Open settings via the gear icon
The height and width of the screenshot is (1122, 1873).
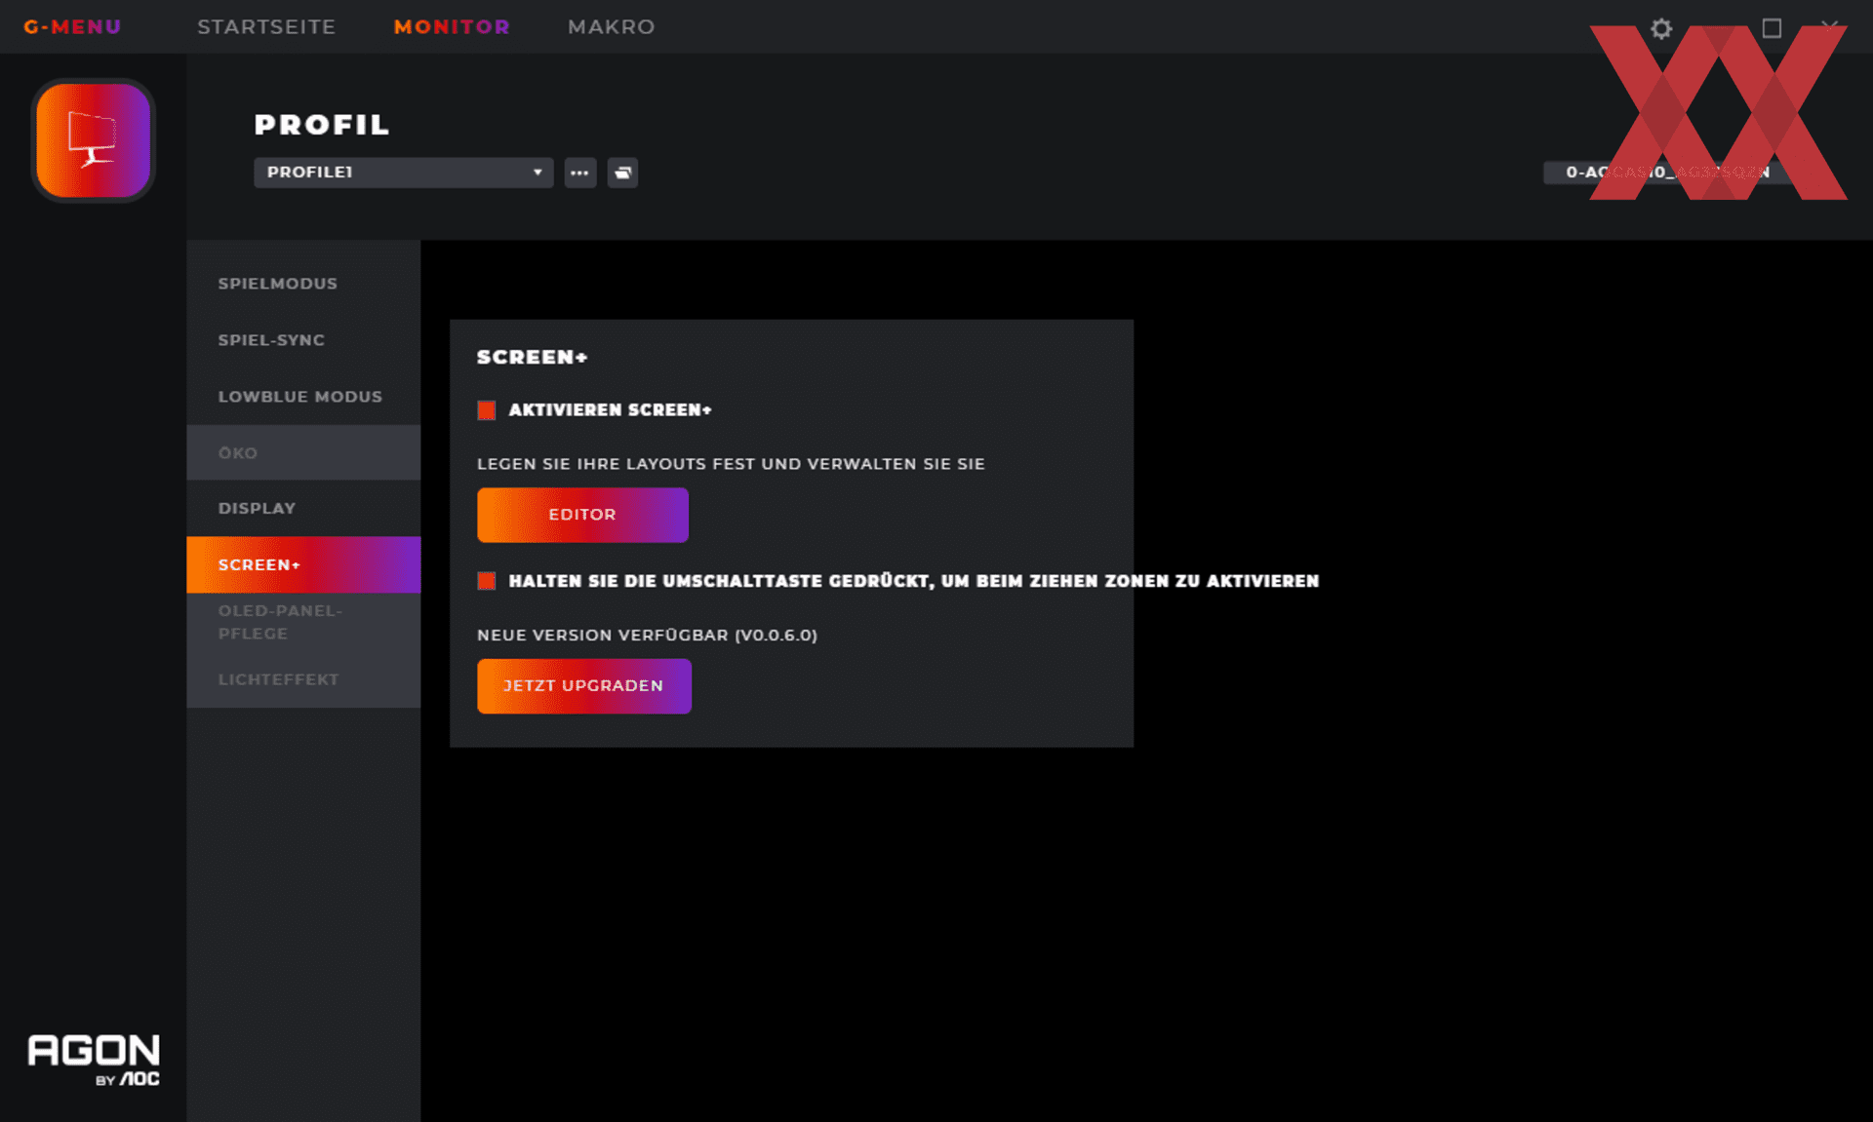tap(1661, 28)
